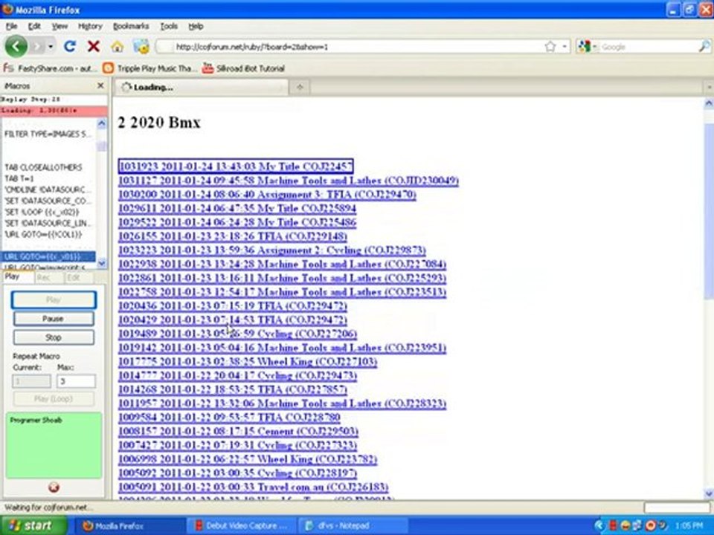Close the iMacros sidebar panel
714x535 pixels.
coord(100,85)
